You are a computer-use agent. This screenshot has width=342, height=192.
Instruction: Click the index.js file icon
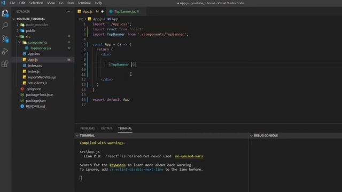coord(25,71)
